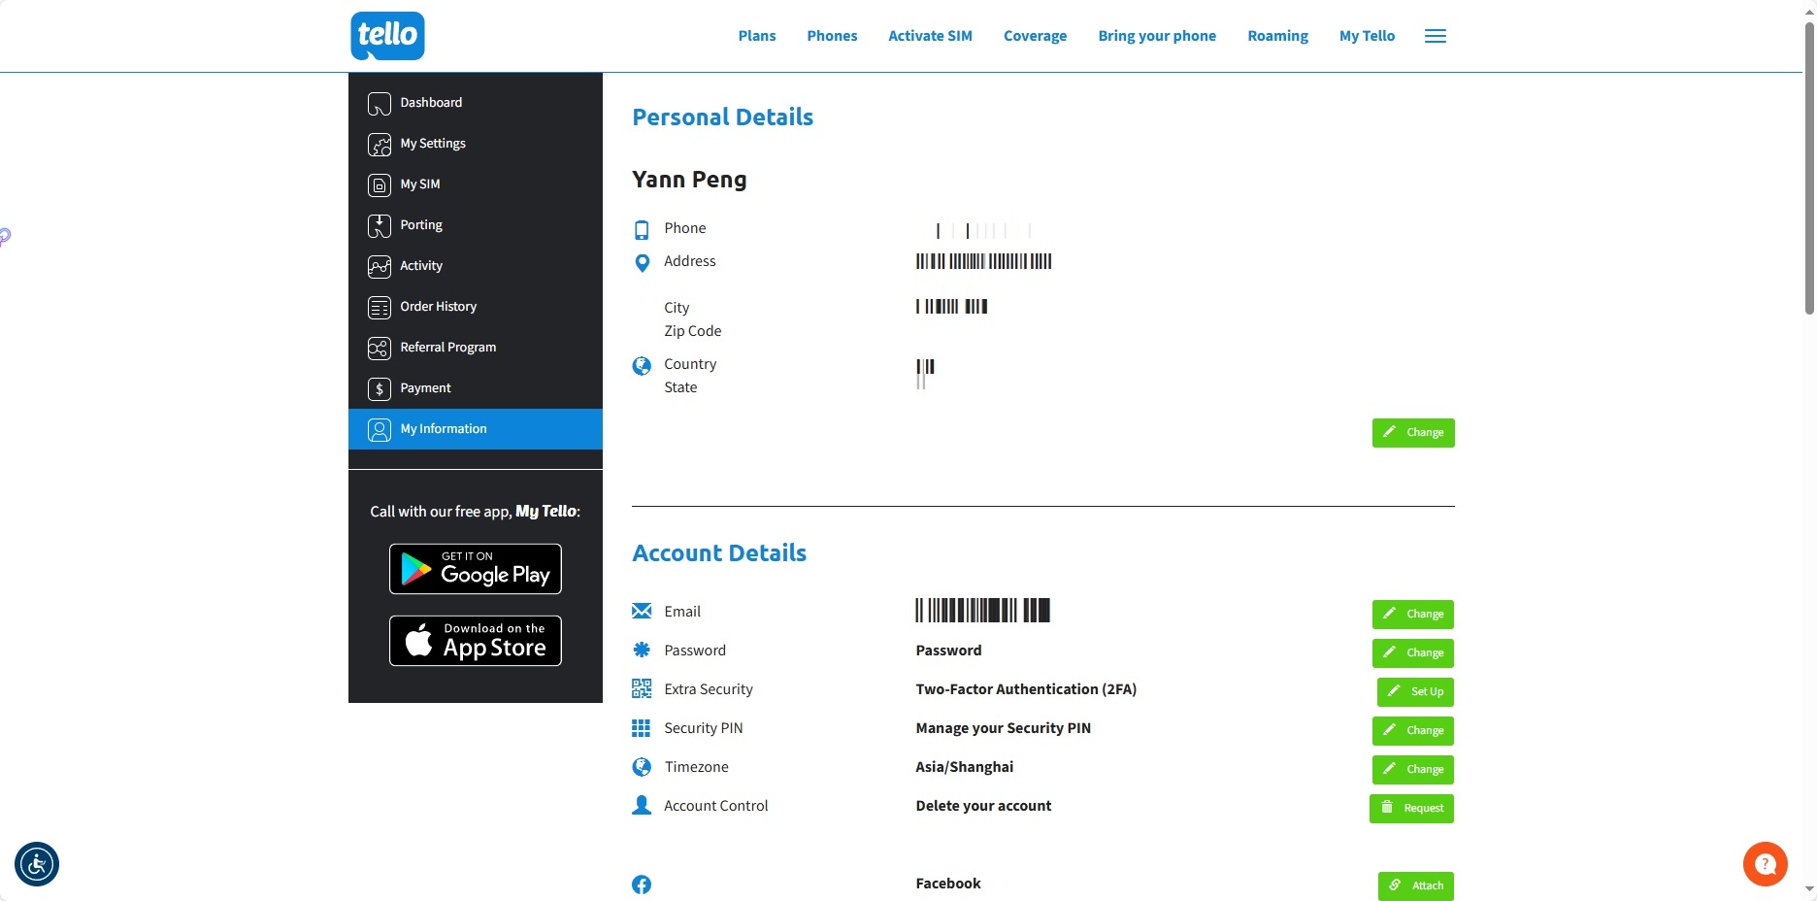The width and height of the screenshot is (1817, 901).
Task: Select My Settings in the sidebar
Action: pyautogui.click(x=476, y=144)
